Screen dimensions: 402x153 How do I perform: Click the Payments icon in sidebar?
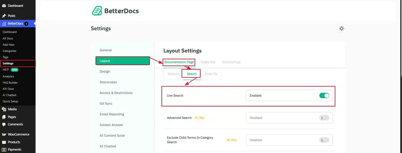coord(4,149)
